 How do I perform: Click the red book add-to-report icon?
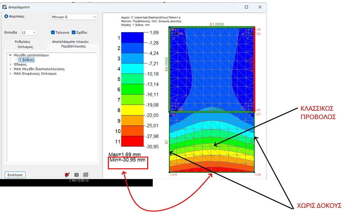[x=67, y=175]
